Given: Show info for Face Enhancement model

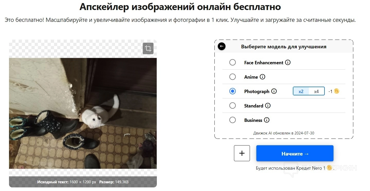Looking at the screenshot, I should coord(288,62).
